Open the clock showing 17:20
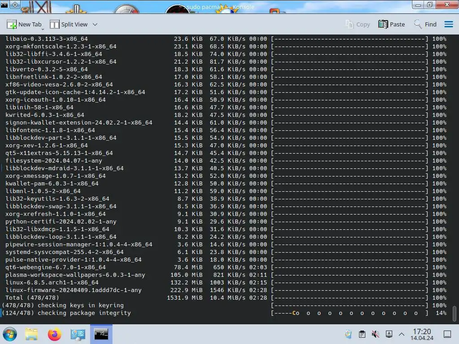 click(x=422, y=334)
